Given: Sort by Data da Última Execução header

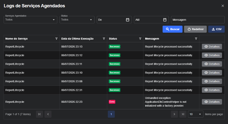Looking at the screenshot, I should click(77, 39).
